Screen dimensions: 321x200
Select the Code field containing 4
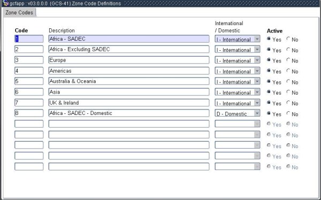(x=29, y=71)
